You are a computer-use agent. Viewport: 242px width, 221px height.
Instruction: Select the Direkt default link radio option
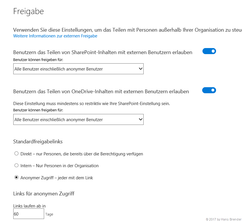[x=16, y=154]
